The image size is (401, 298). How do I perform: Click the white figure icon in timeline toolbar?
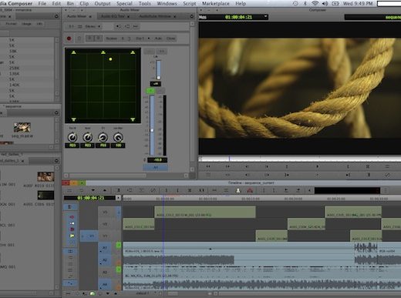click(x=238, y=190)
